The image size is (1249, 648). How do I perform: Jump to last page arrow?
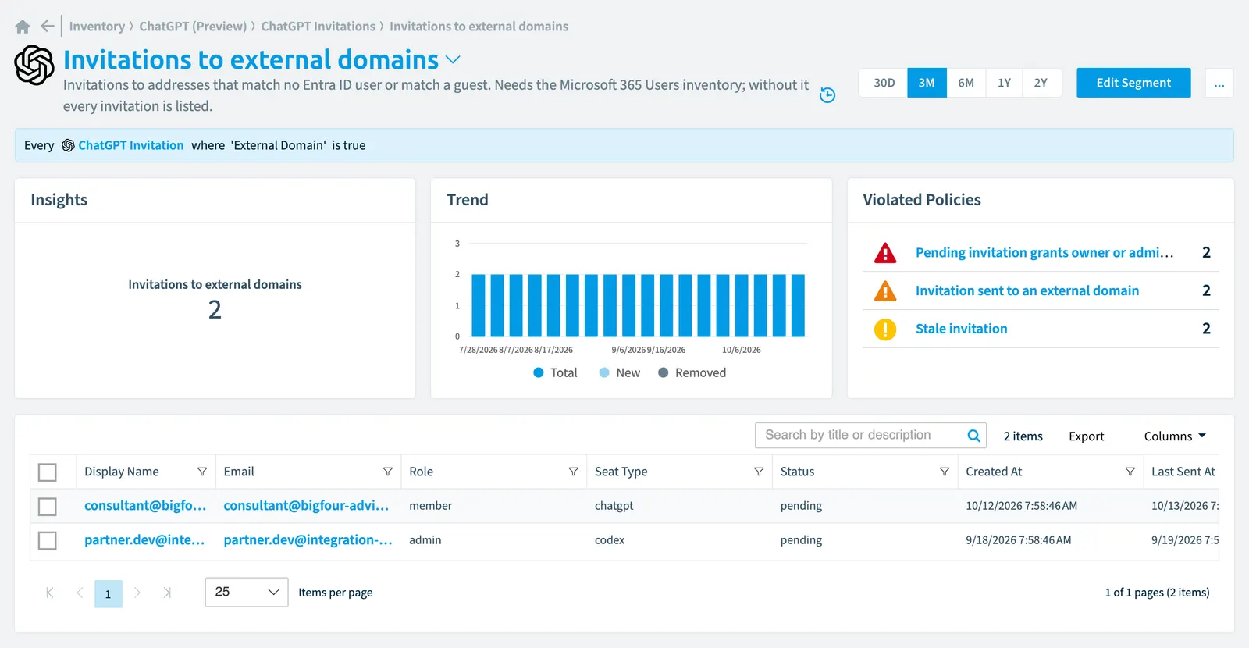(x=167, y=593)
